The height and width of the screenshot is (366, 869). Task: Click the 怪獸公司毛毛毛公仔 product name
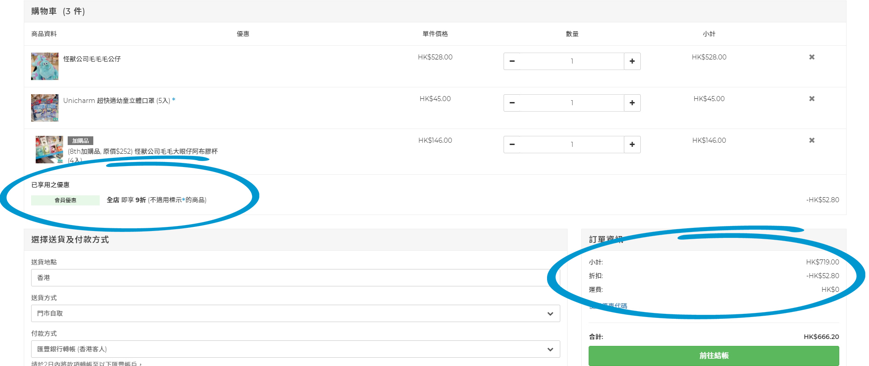(x=92, y=59)
